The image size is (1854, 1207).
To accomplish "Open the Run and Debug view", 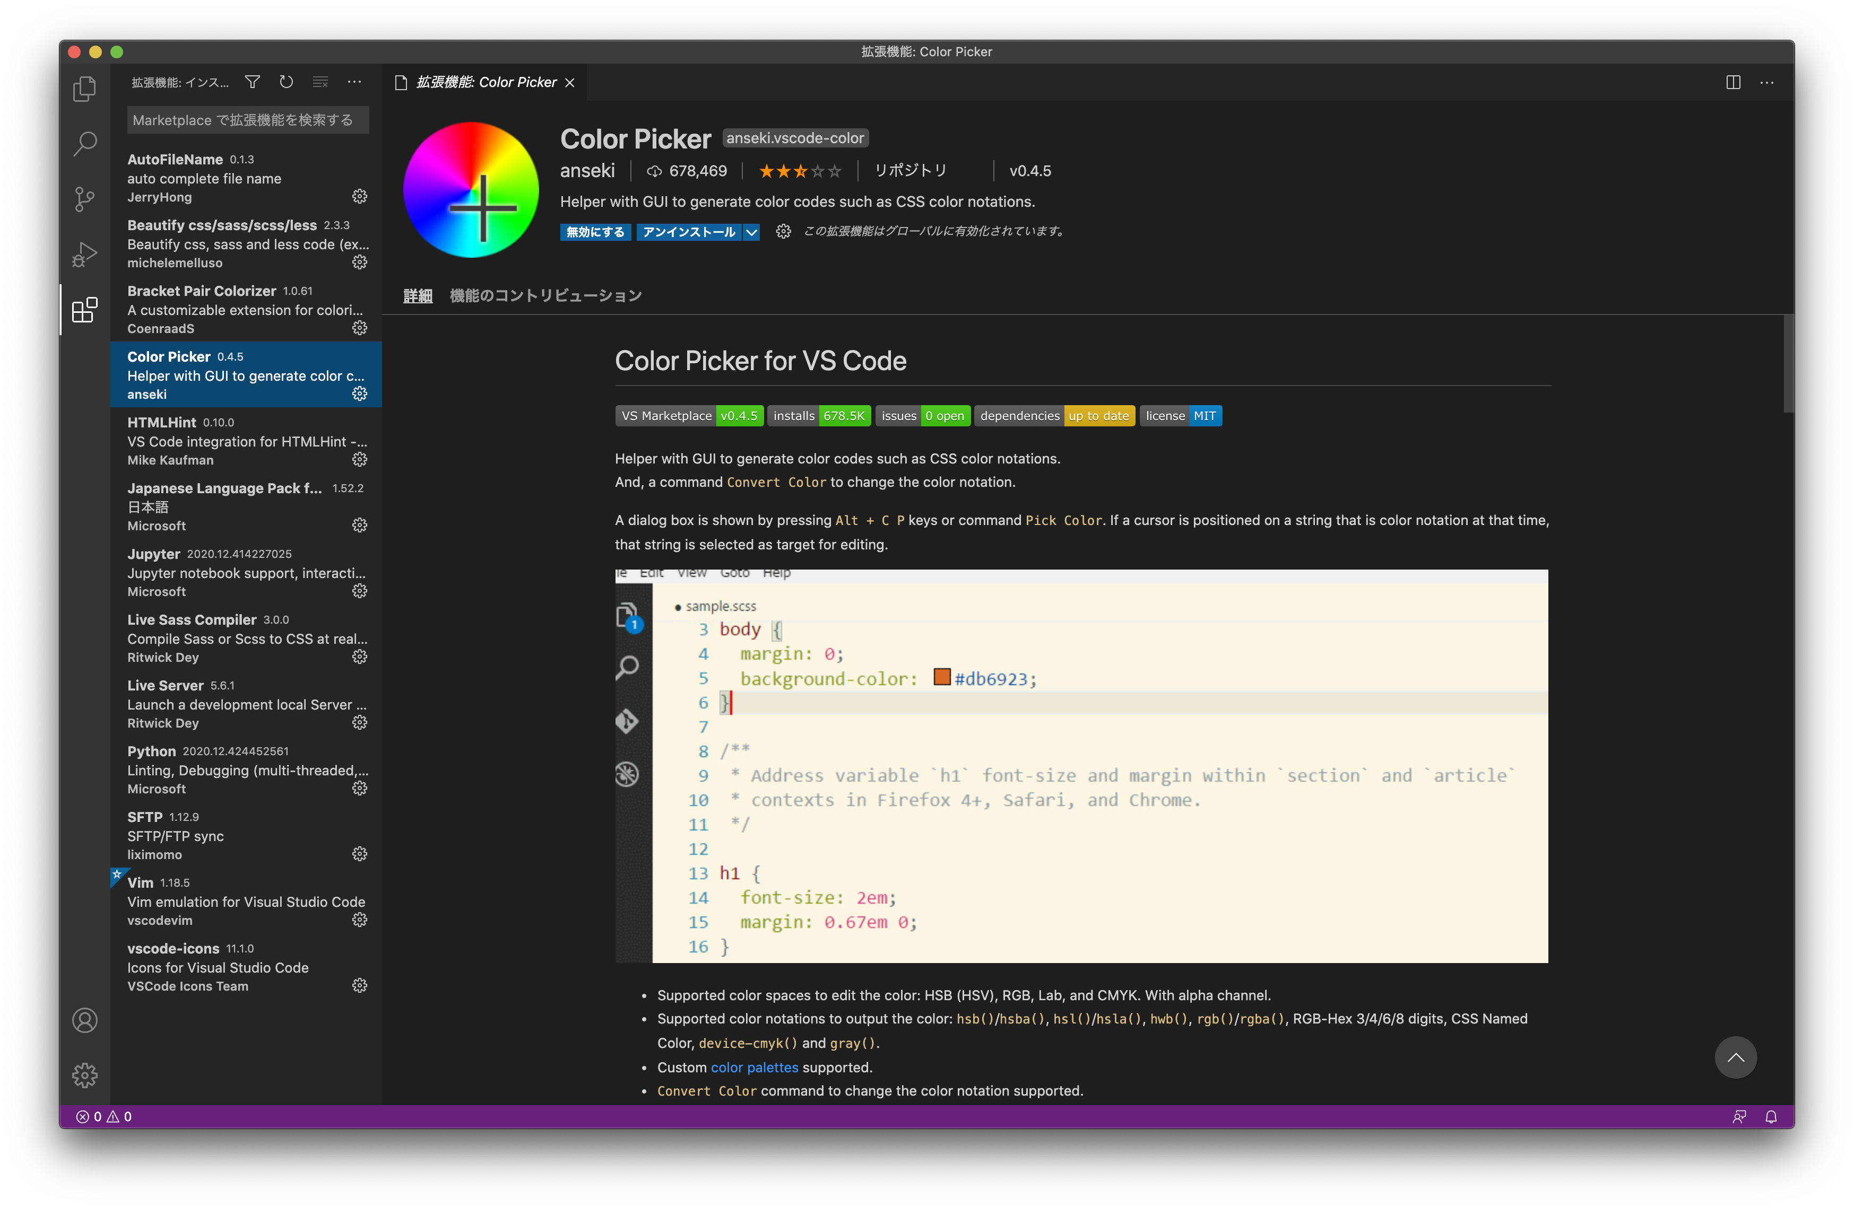I will coord(84,255).
